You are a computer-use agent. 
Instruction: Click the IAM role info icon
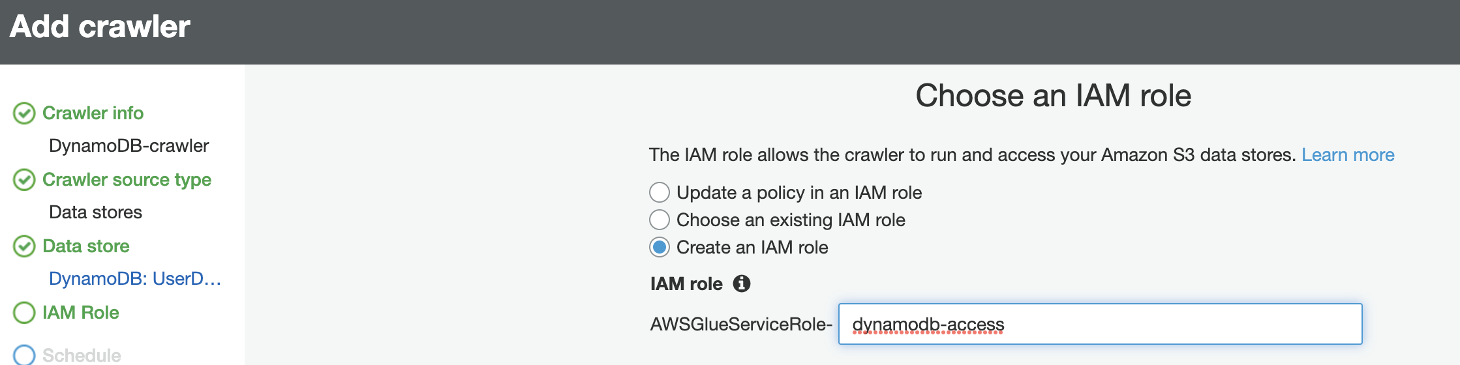pos(742,284)
